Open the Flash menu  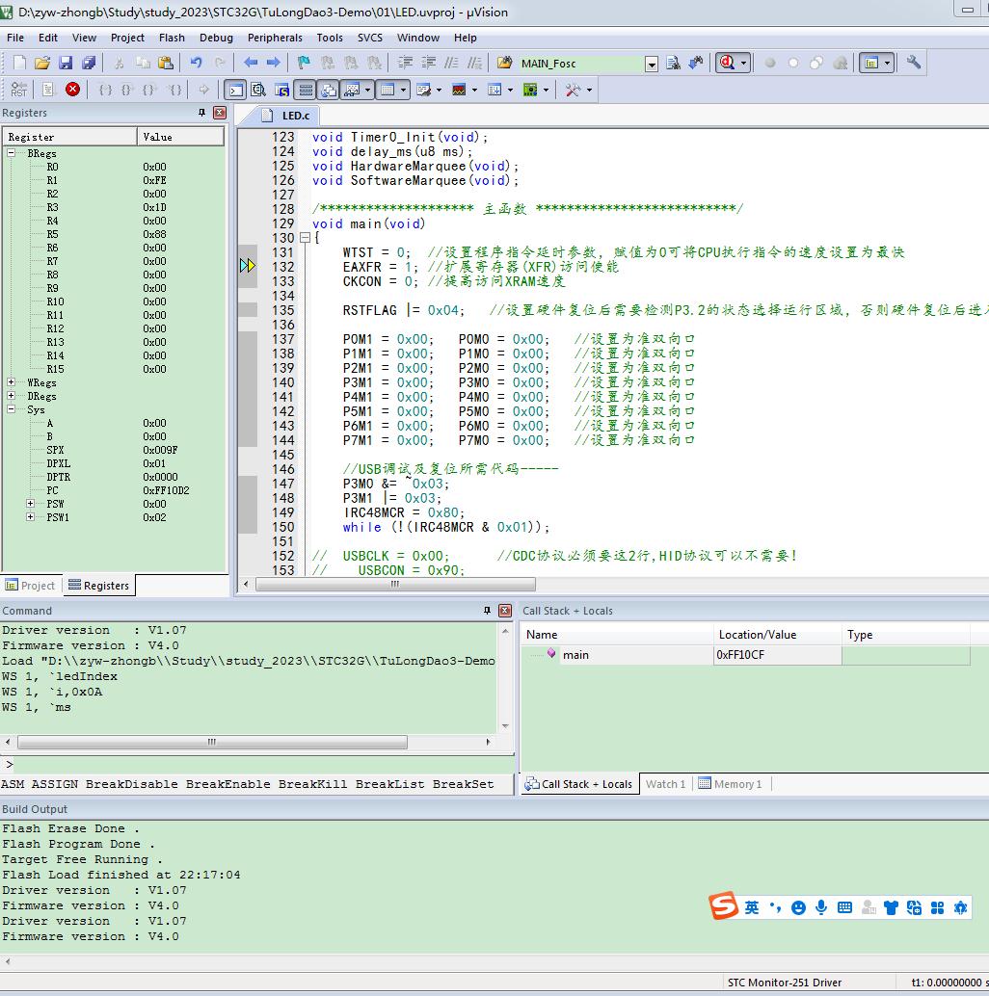click(172, 38)
